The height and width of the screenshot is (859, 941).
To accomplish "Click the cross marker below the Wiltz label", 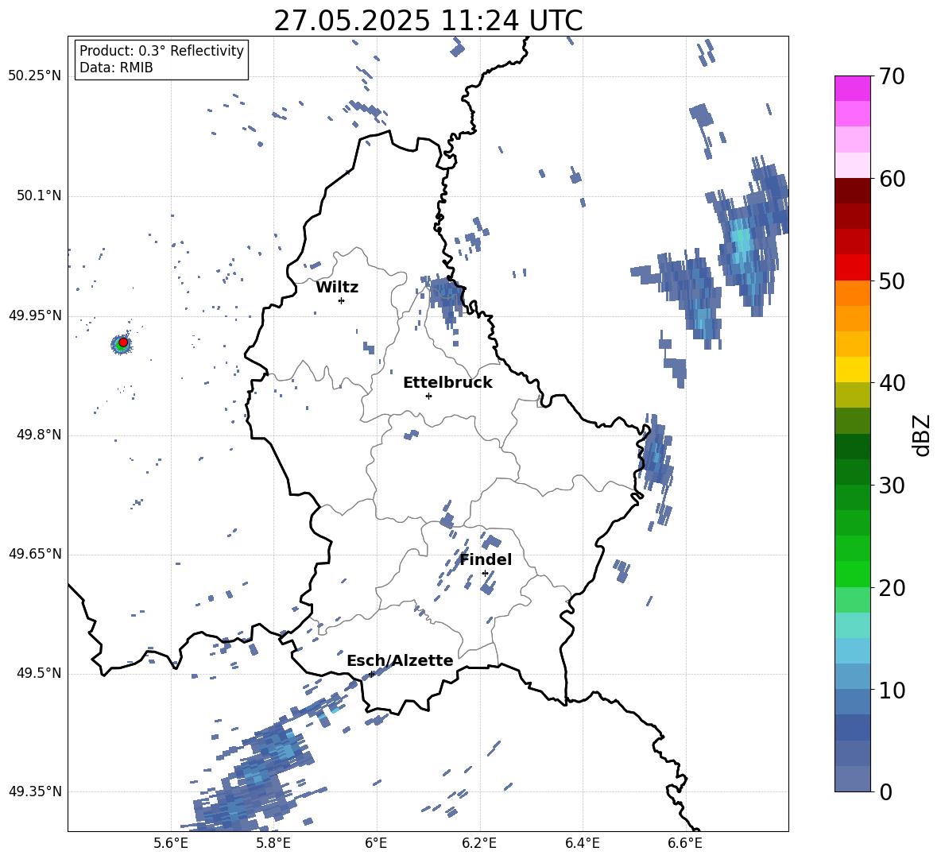I will (x=341, y=300).
